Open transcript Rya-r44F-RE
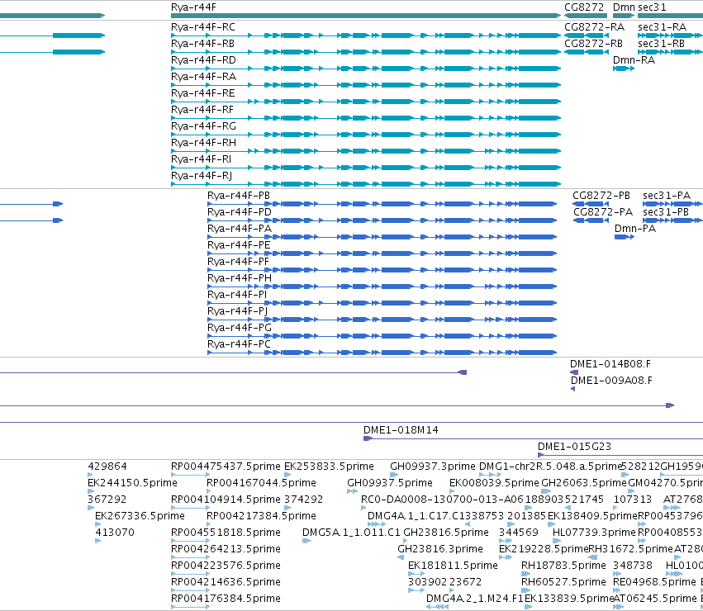Screen dimensions: 703x611 pyautogui.click(x=202, y=93)
